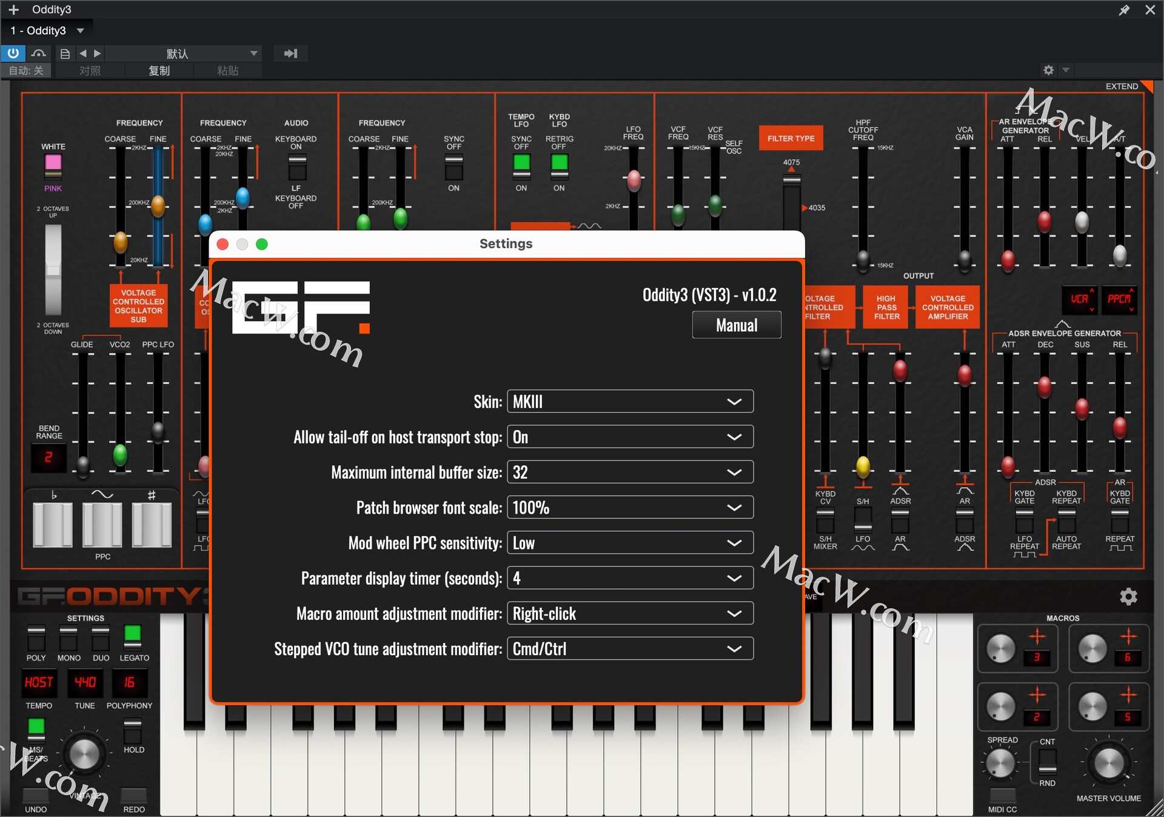Click the BEND RANGE value display
The width and height of the screenshot is (1164, 817).
(x=48, y=457)
